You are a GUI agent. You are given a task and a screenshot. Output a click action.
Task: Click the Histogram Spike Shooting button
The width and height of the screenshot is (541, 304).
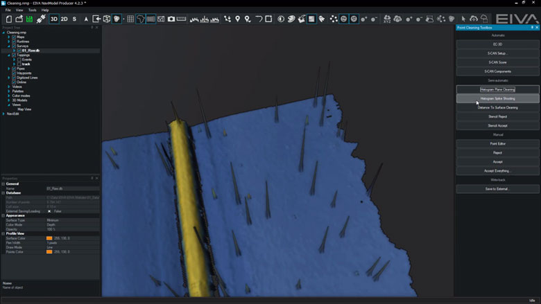497,98
